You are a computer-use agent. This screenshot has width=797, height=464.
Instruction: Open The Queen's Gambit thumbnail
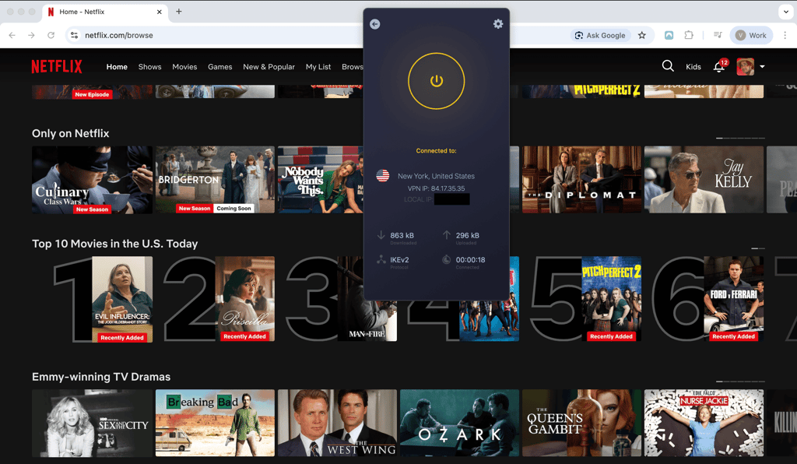pos(581,423)
